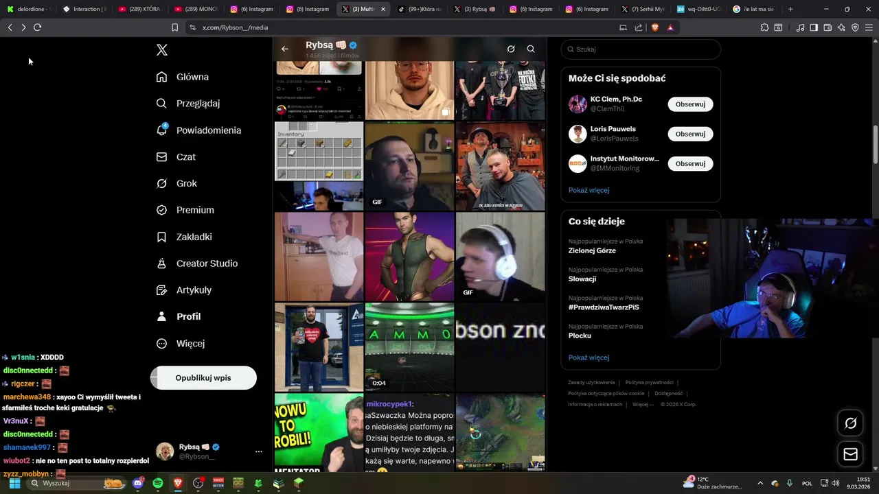Open Powiadomienia notifications
Image resolution: width=879 pixels, height=494 pixels.
199,130
